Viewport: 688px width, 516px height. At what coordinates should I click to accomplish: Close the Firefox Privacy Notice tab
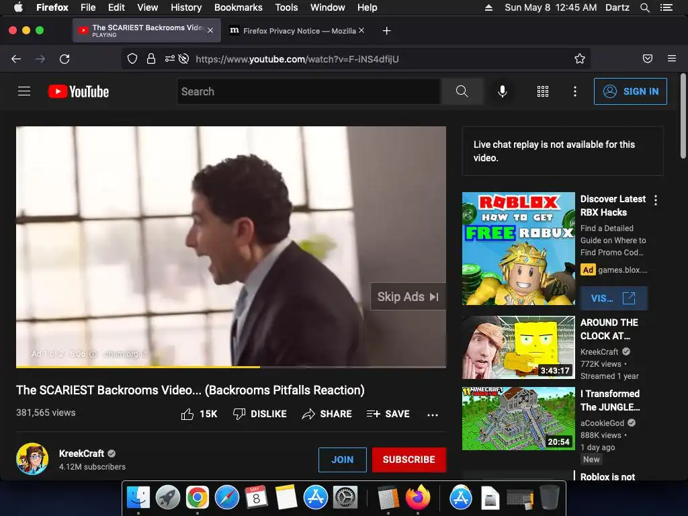click(x=361, y=30)
